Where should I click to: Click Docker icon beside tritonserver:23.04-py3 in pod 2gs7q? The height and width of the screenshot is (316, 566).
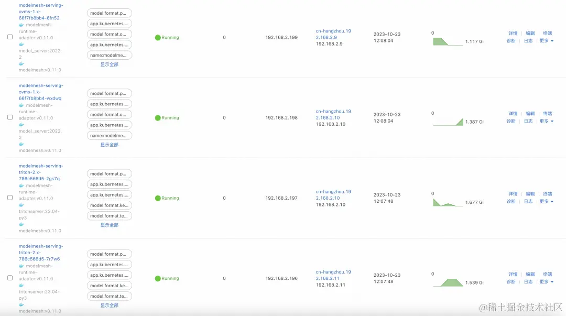(21, 205)
